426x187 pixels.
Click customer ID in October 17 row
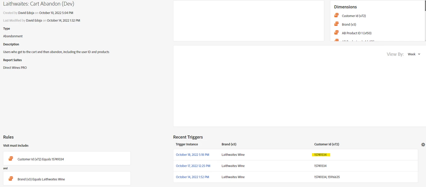point(320,166)
